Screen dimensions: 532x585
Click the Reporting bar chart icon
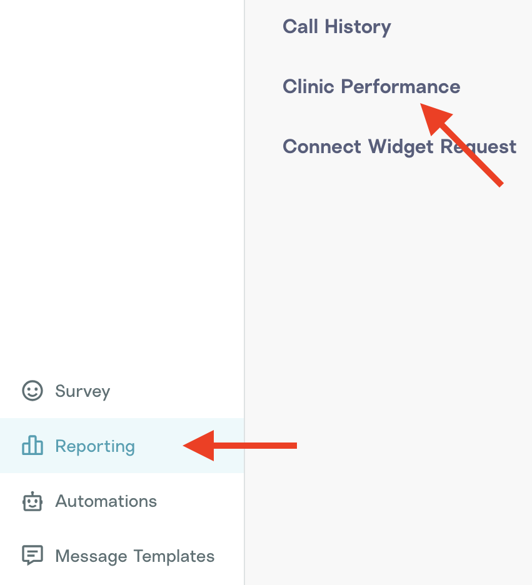[33, 446]
